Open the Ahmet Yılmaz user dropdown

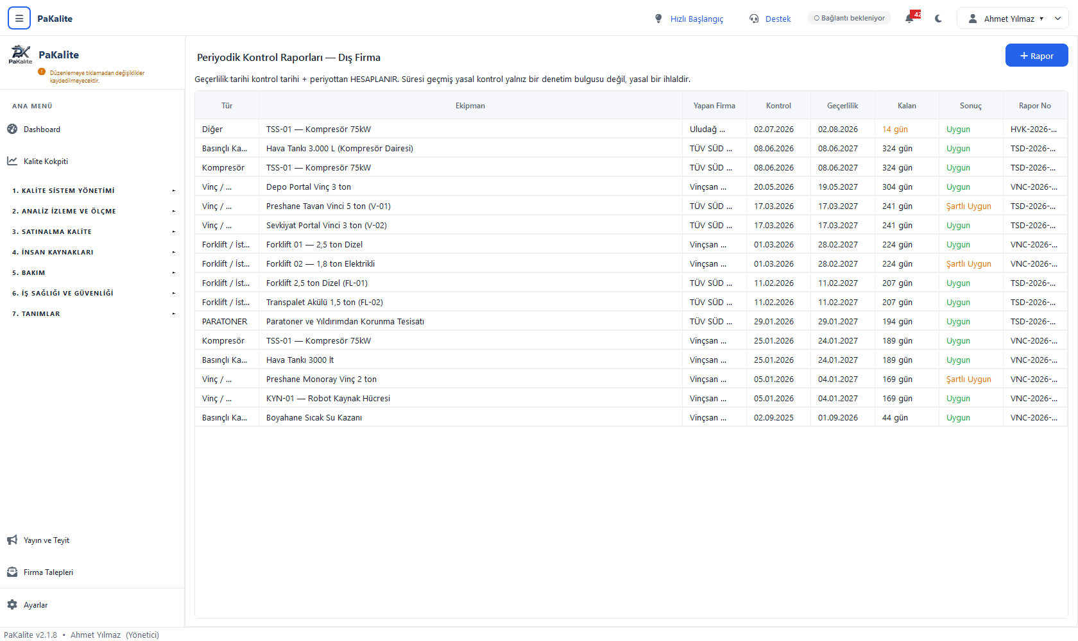point(1013,19)
